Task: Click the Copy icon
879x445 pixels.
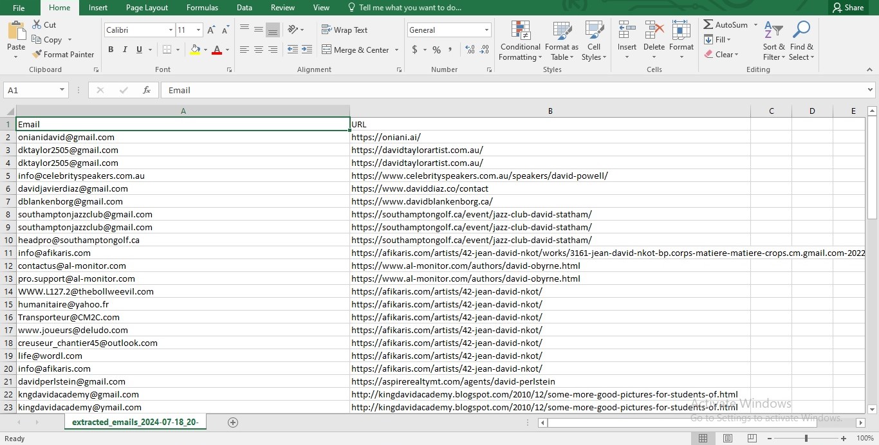Action: pyautogui.click(x=37, y=40)
